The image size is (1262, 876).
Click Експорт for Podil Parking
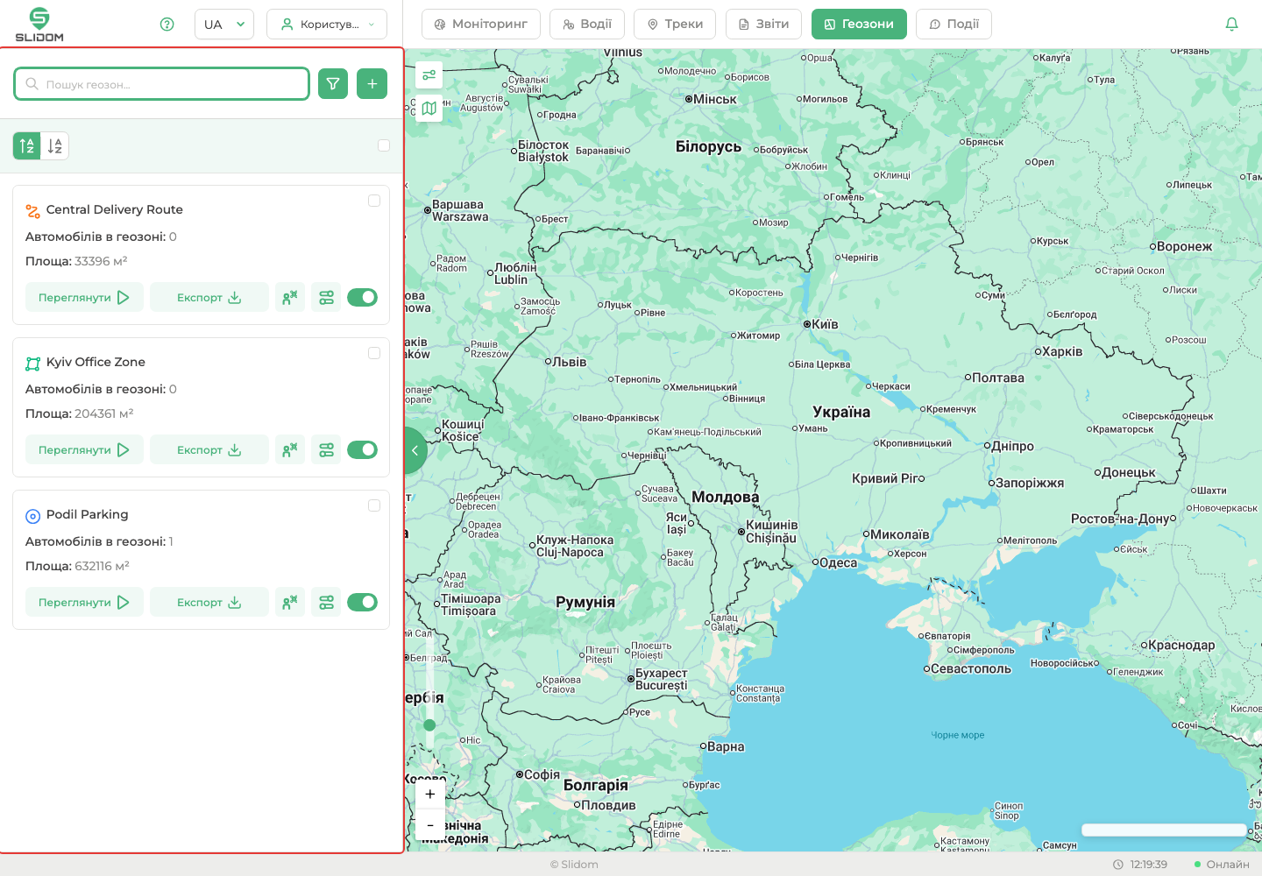point(209,603)
